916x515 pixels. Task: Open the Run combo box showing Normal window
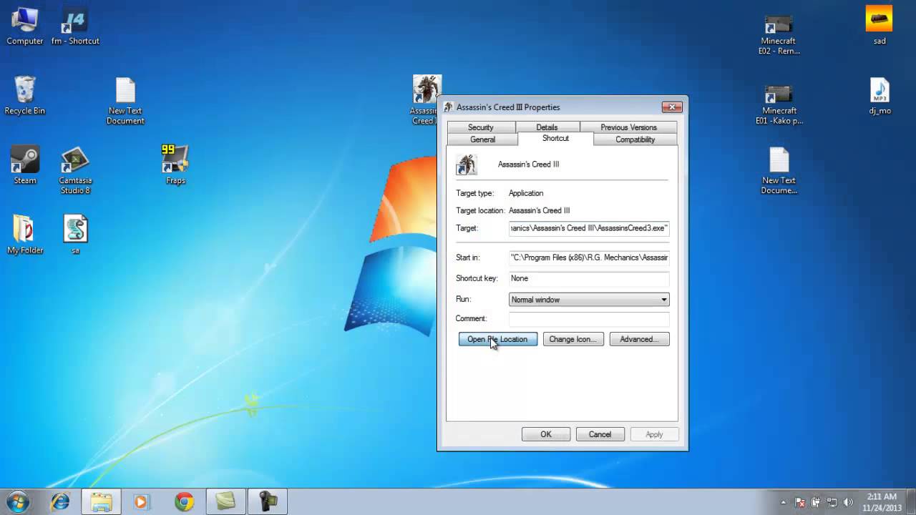point(589,300)
